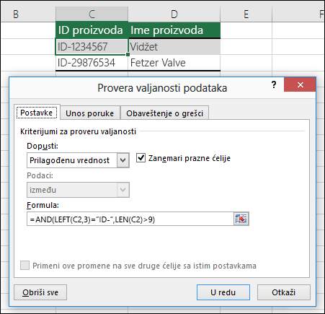Select cell containing ID-1234567
This screenshot has width=325, height=314.
coord(92,47)
